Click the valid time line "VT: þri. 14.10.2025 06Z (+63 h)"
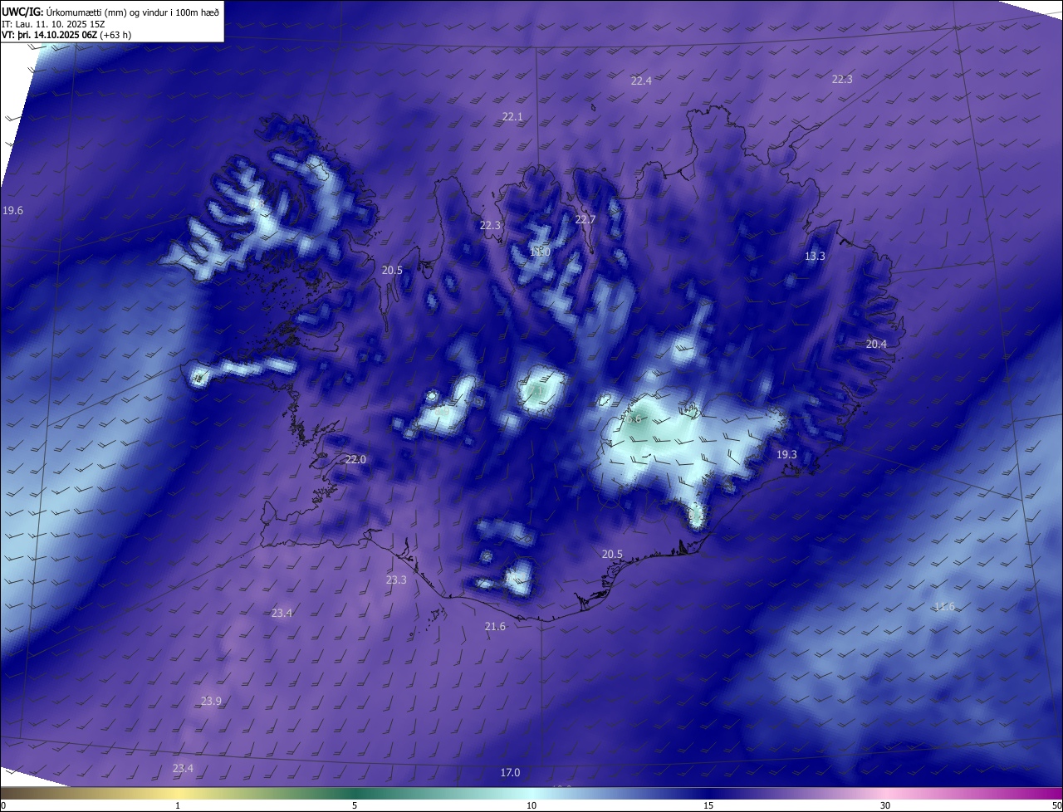Screen dimensions: 1063x812 66,35
